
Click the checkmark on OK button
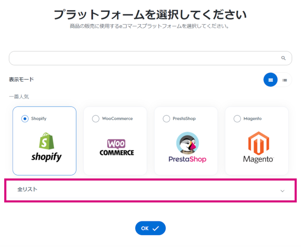pos(156,228)
